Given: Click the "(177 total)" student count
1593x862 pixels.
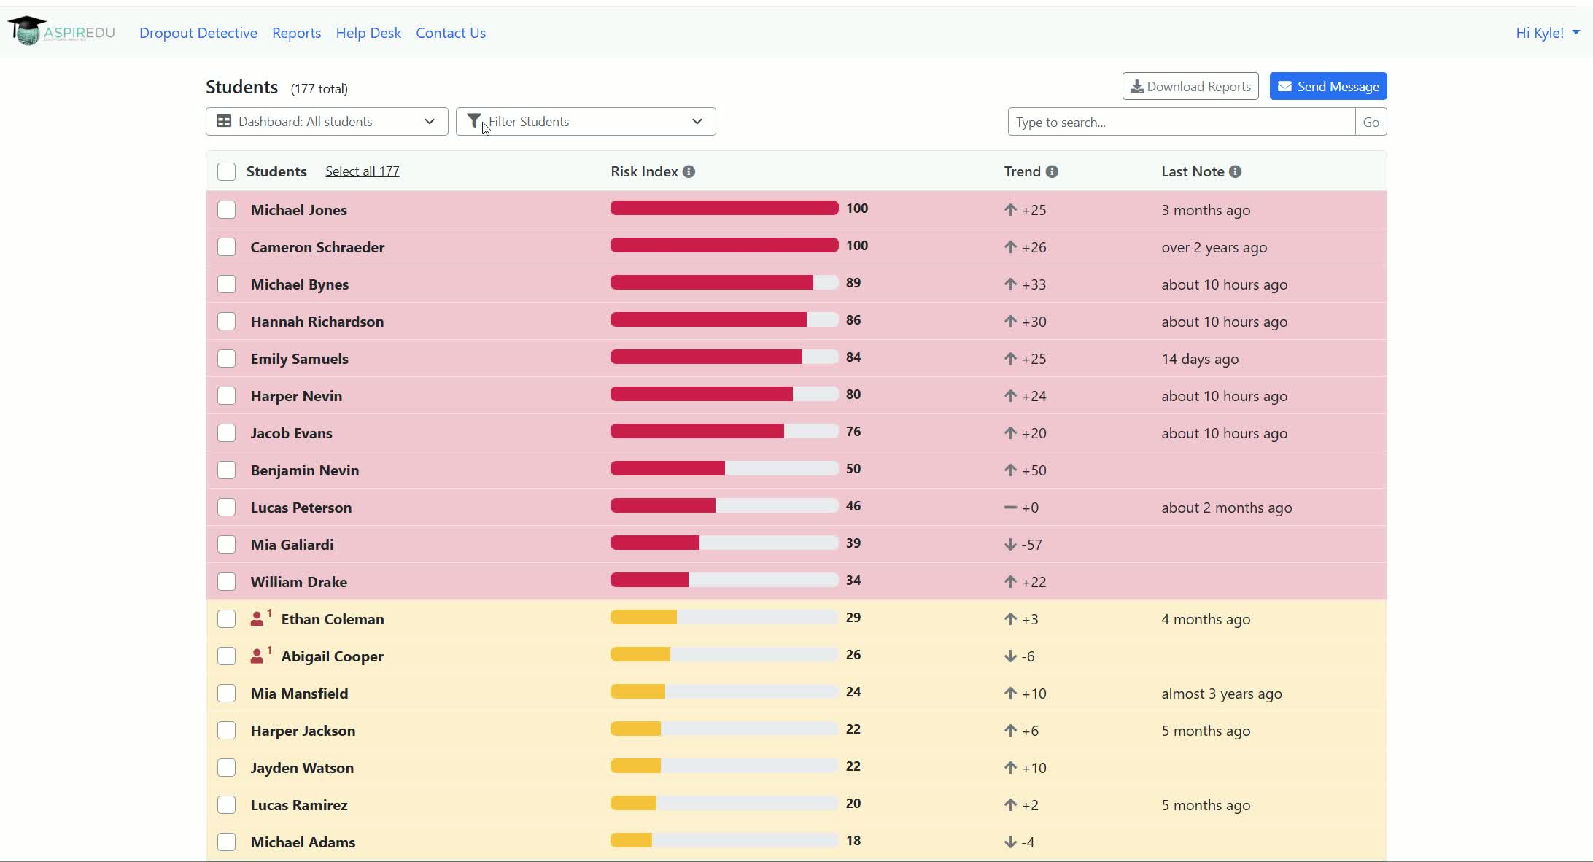Looking at the screenshot, I should point(319,89).
